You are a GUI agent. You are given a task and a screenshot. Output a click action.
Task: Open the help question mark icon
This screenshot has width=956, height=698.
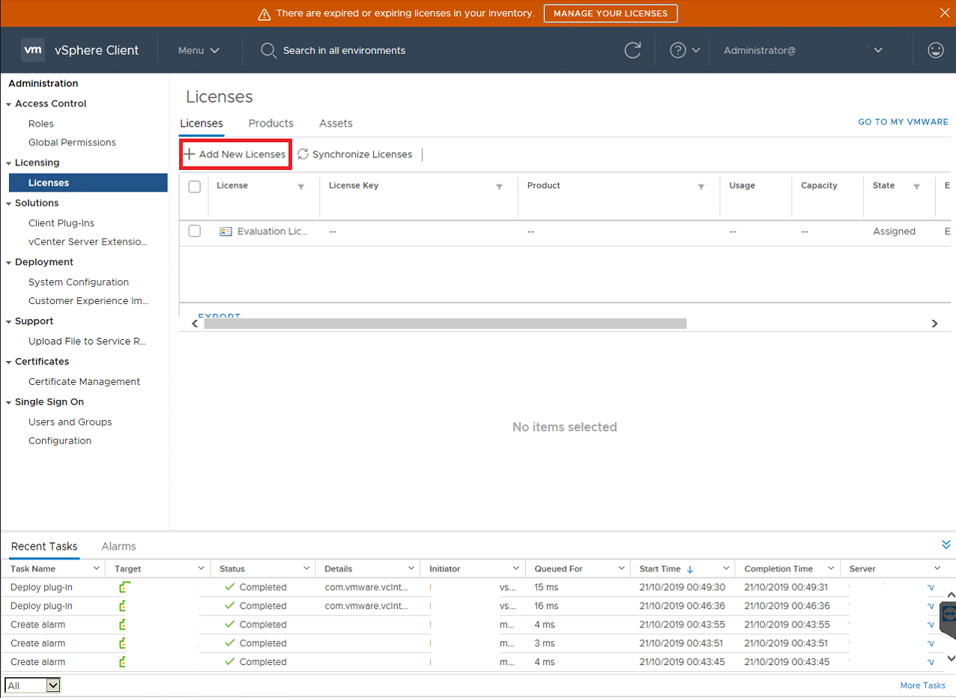pyautogui.click(x=678, y=50)
